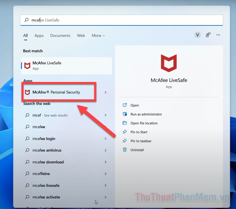The image size is (236, 209).
Task: Click the Run as administrator shield icon
Action: 125,114
